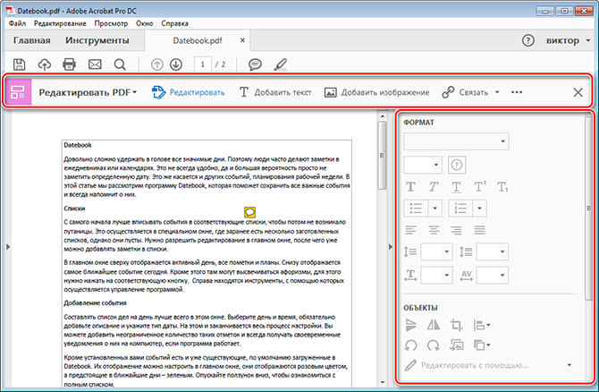Open the Окно menu
Viewport: 599px width, 392px height.
click(145, 23)
